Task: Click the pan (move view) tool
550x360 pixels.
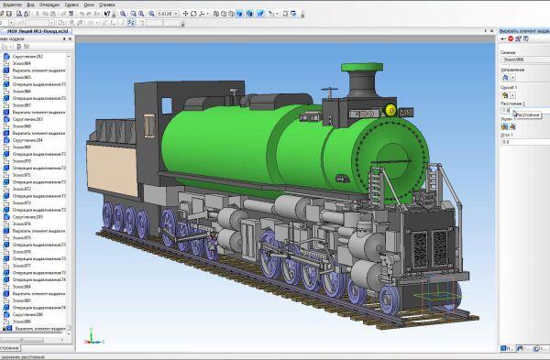Action: pos(185,14)
